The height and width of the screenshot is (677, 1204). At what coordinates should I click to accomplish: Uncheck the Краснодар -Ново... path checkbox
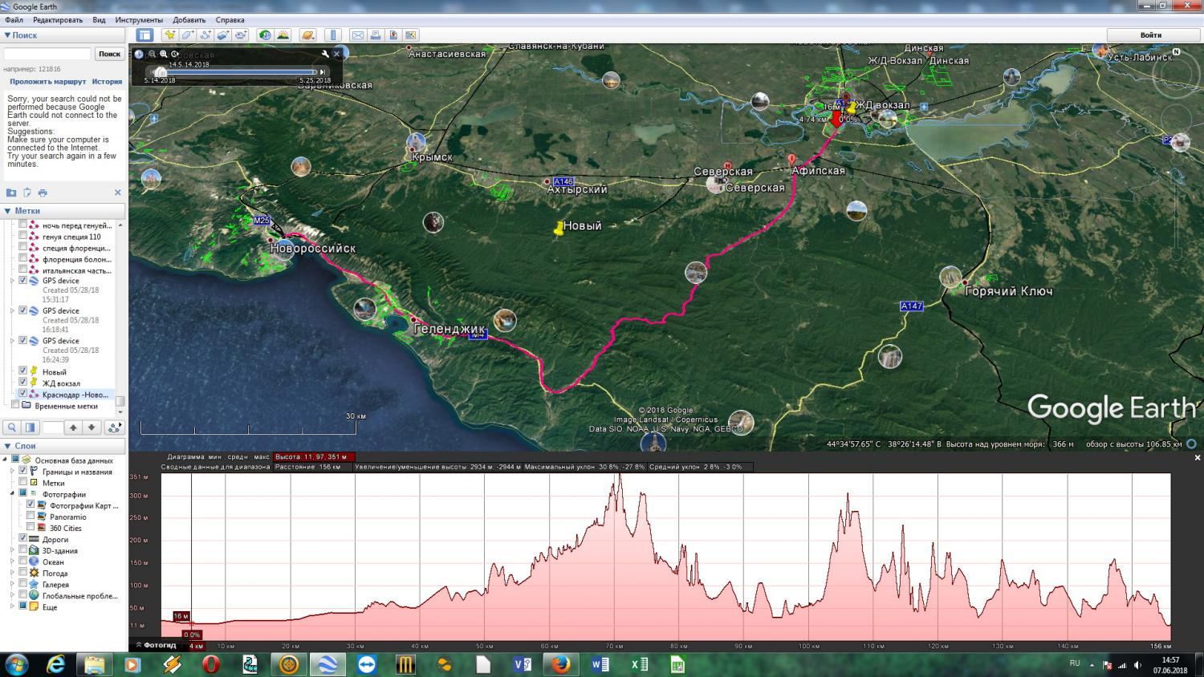22,394
